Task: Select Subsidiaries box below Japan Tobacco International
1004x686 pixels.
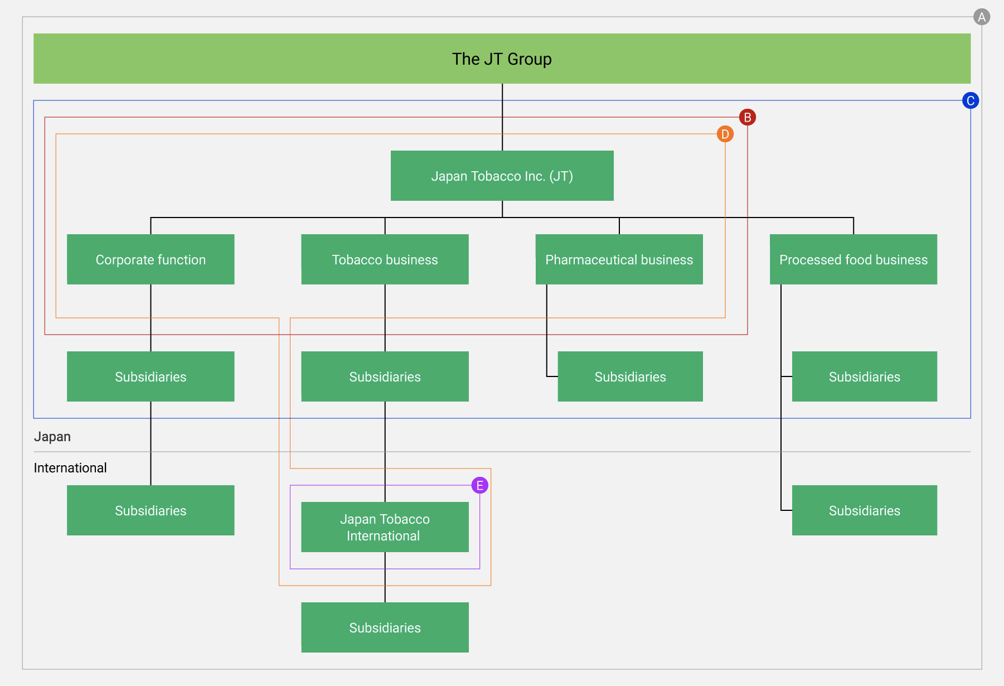Action: pos(385,627)
